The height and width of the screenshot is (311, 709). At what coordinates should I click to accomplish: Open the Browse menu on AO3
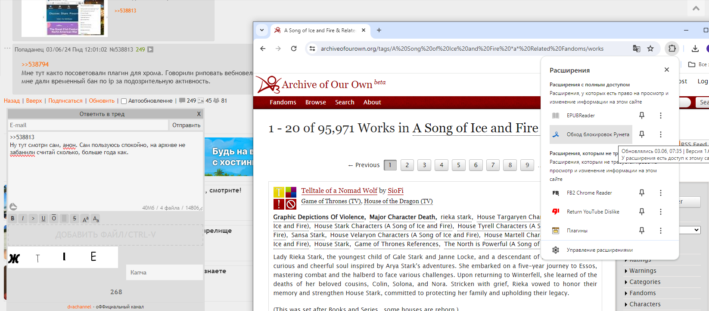click(316, 102)
